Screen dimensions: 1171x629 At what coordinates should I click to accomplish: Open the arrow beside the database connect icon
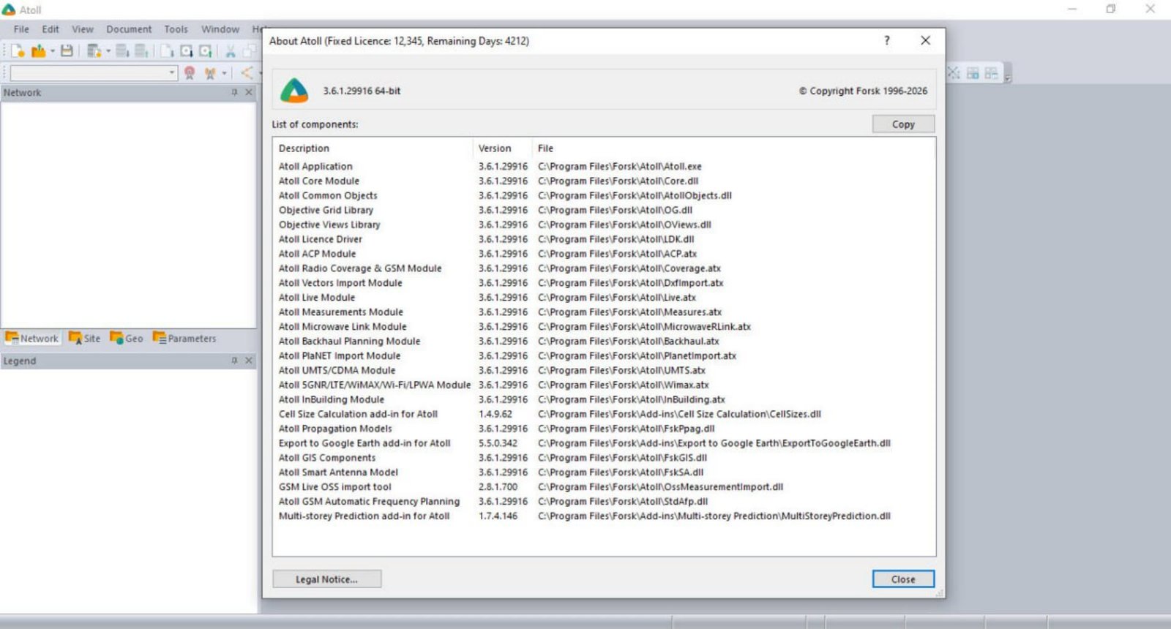(x=108, y=50)
